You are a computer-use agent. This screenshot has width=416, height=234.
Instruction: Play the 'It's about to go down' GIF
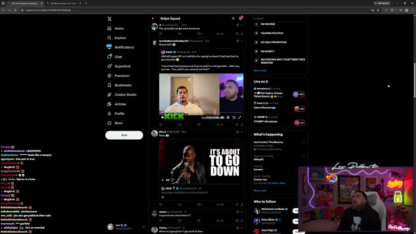pyautogui.click(x=162, y=180)
